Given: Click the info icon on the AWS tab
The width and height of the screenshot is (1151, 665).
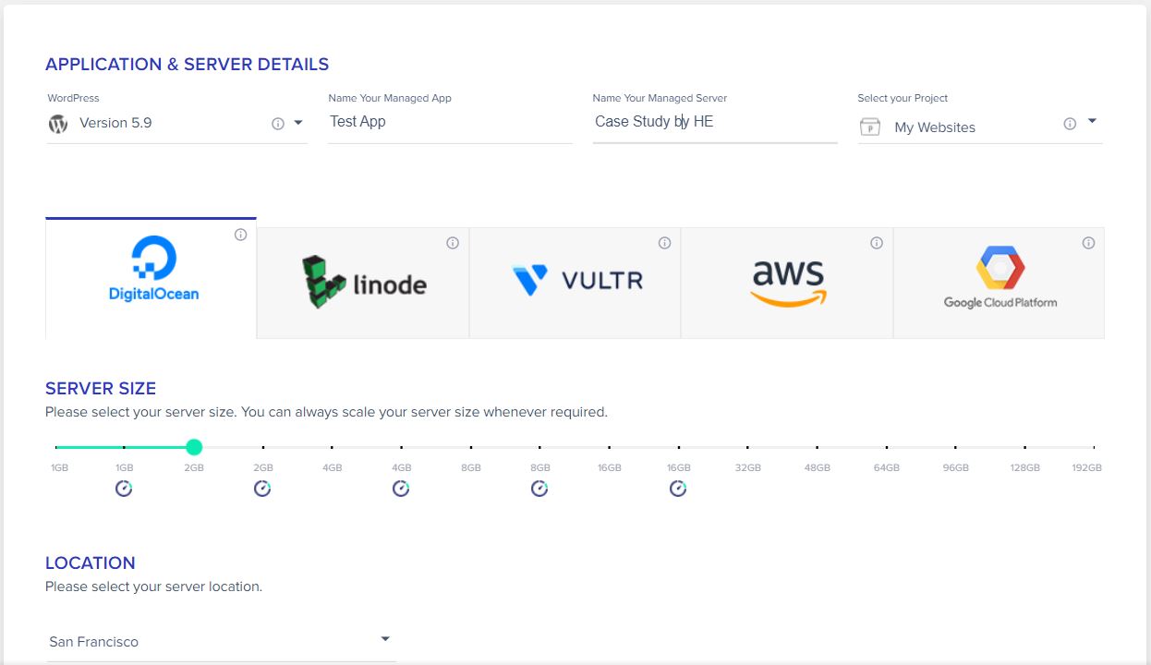Looking at the screenshot, I should pos(877,243).
